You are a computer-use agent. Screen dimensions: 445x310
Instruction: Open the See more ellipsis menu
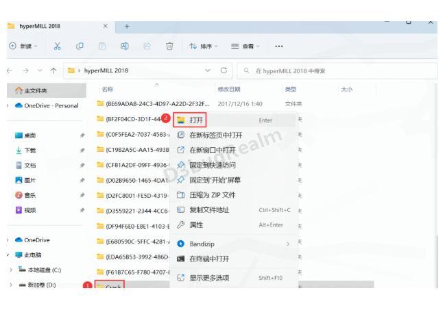click(x=279, y=46)
